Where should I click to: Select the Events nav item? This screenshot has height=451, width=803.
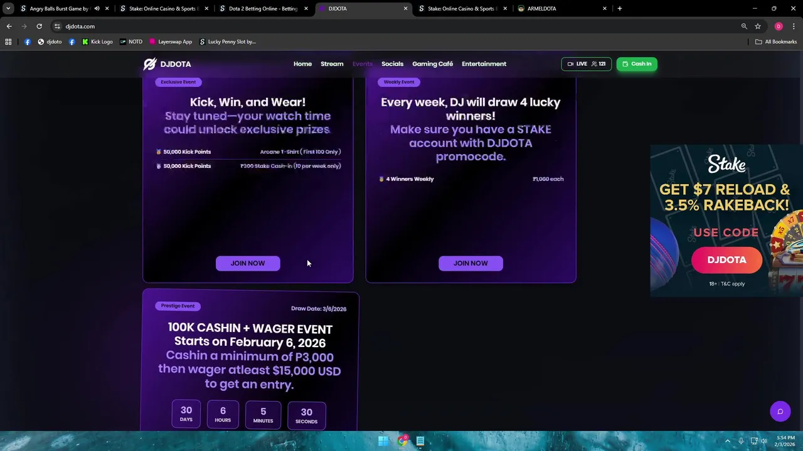point(362,64)
